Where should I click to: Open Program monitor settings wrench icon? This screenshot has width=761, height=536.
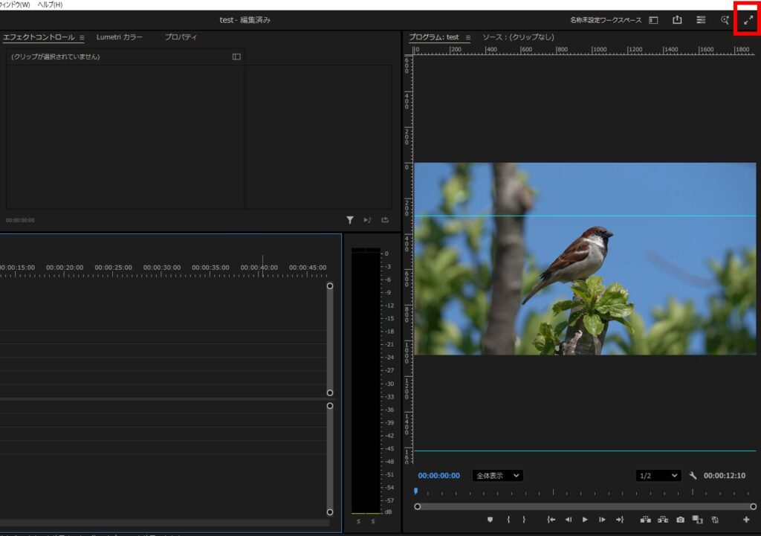click(x=693, y=476)
